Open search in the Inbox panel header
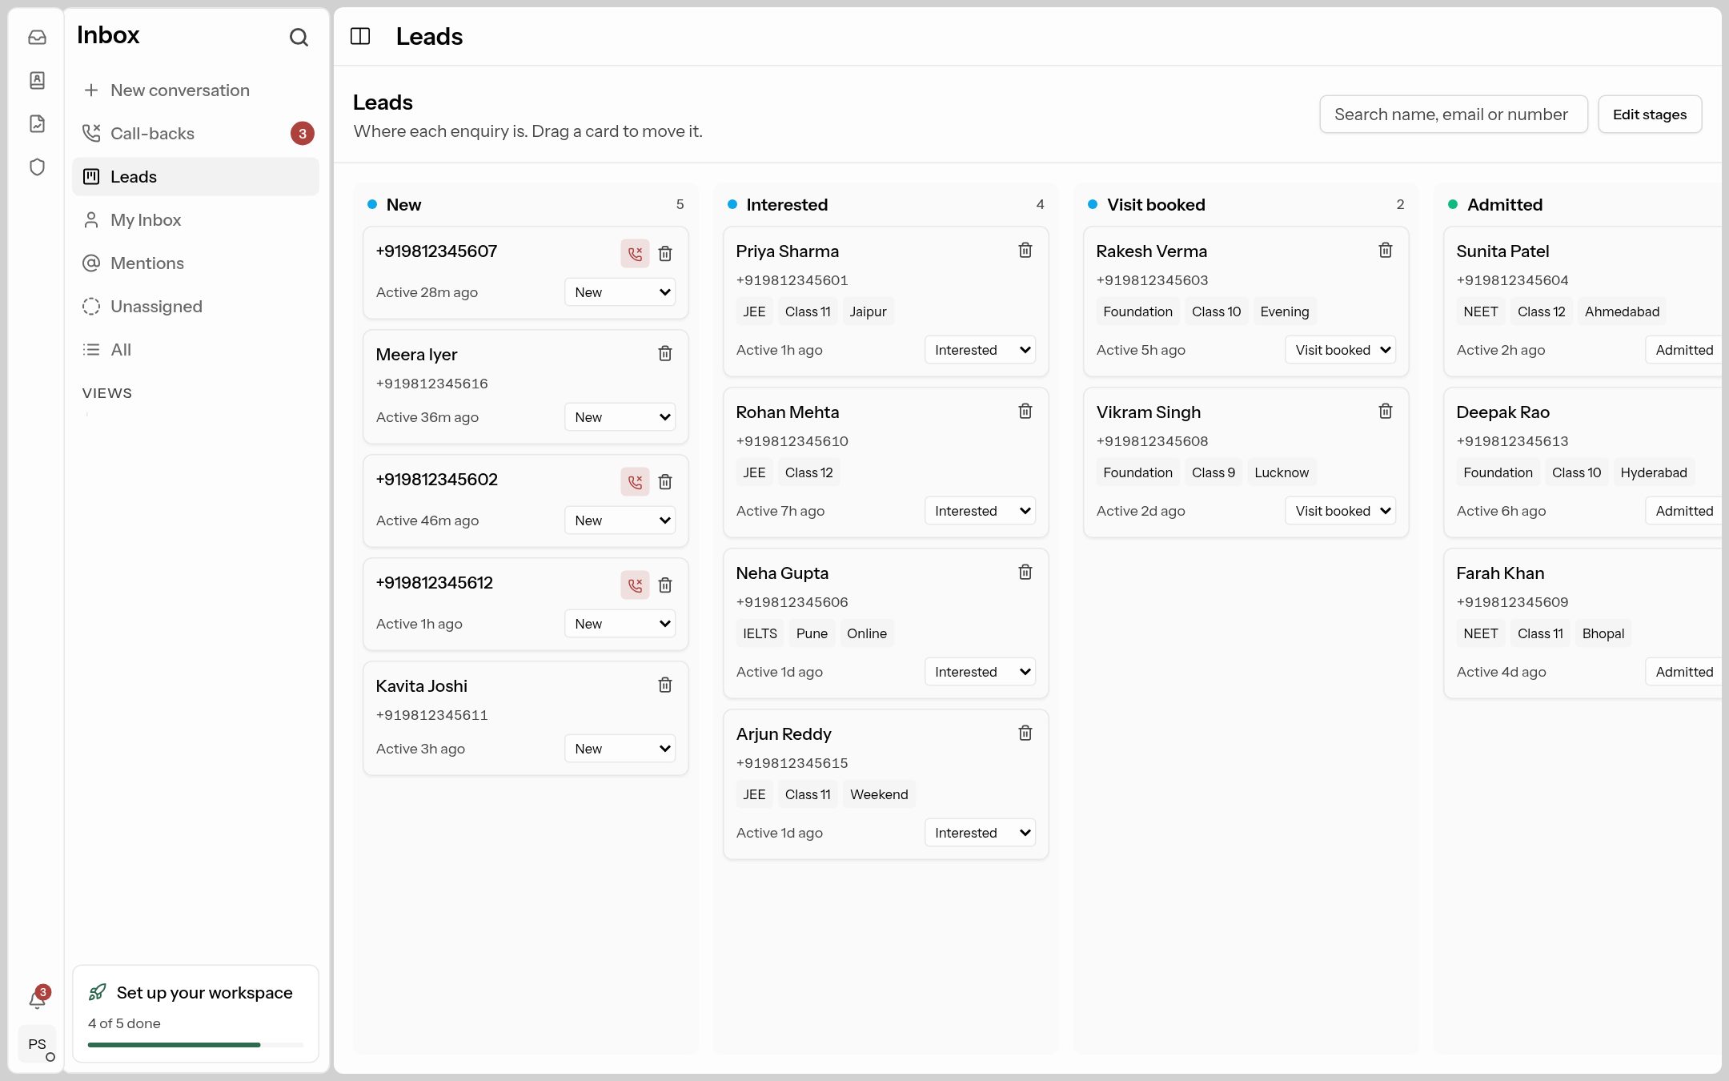This screenshot has height=1081, width=1729. pyautogui.click(x=299, y=37)
